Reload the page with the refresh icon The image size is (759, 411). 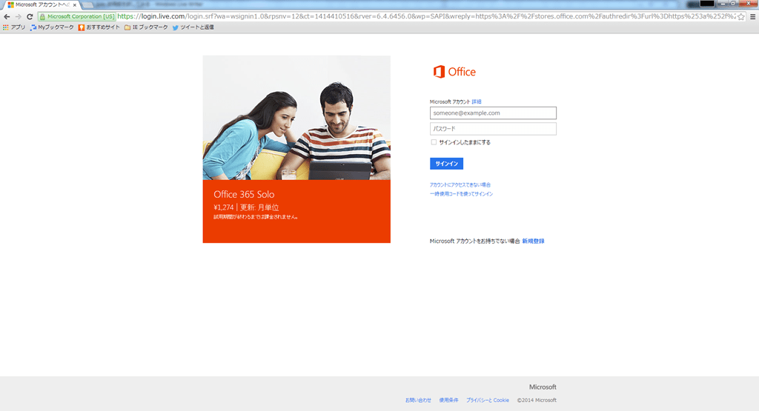(30, 16)
